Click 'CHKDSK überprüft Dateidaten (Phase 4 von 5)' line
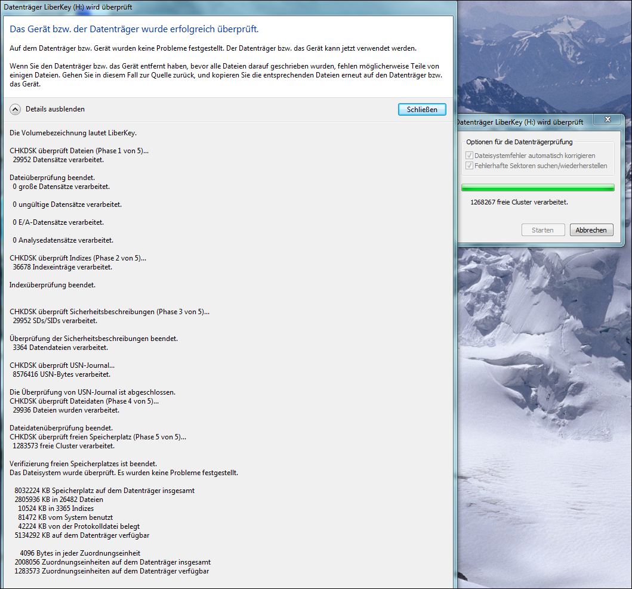632x589 pixels. 84,401
